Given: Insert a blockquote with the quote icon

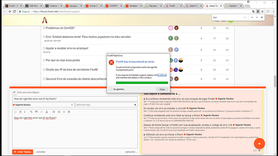Looking at the screenshot, I should [36, 112].
